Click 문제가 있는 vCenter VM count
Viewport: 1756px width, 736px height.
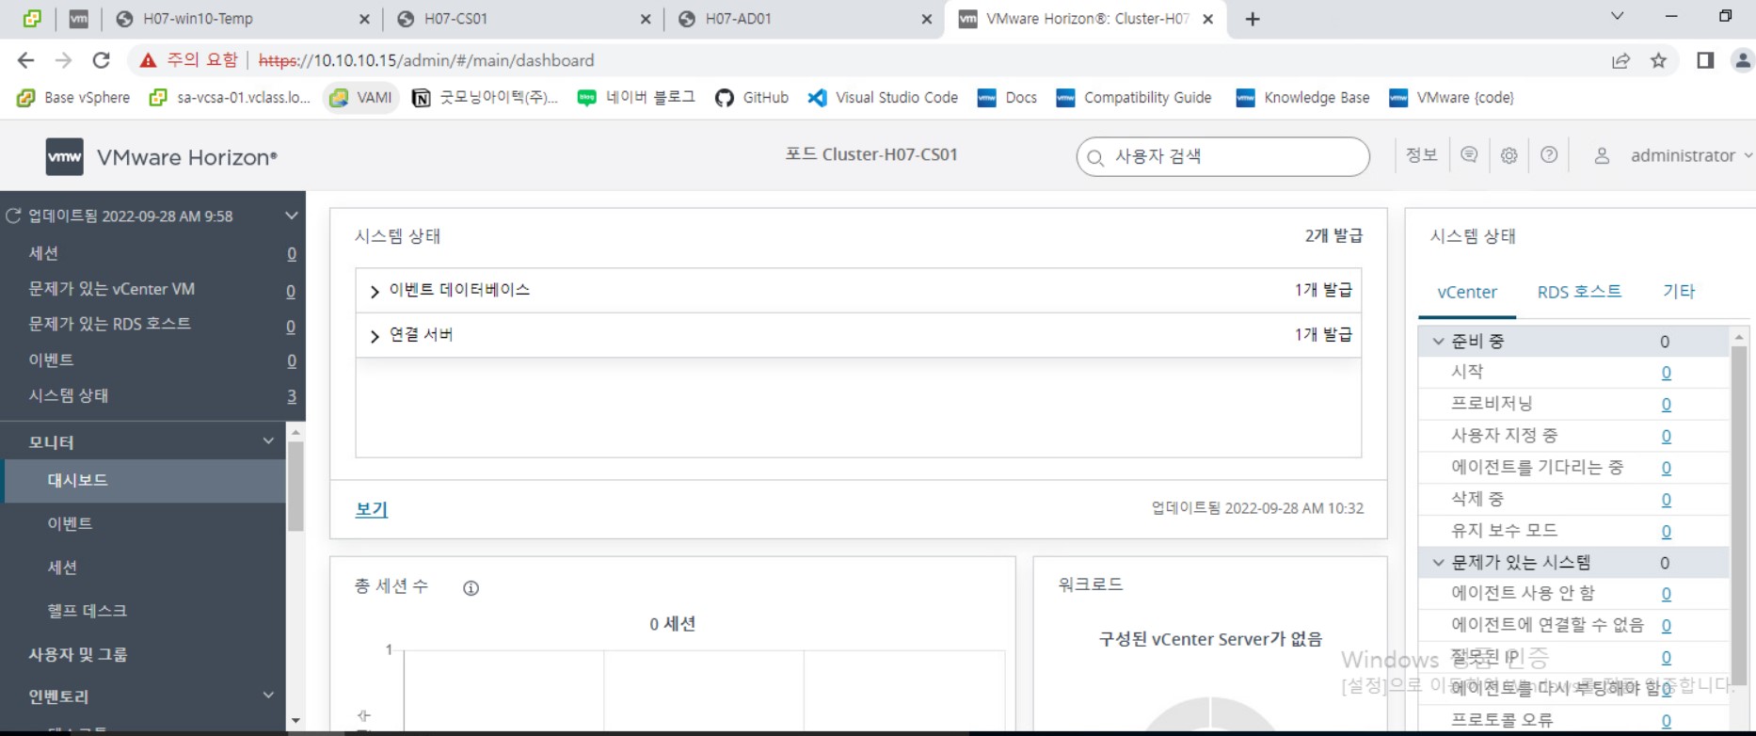tap(291, 291)
